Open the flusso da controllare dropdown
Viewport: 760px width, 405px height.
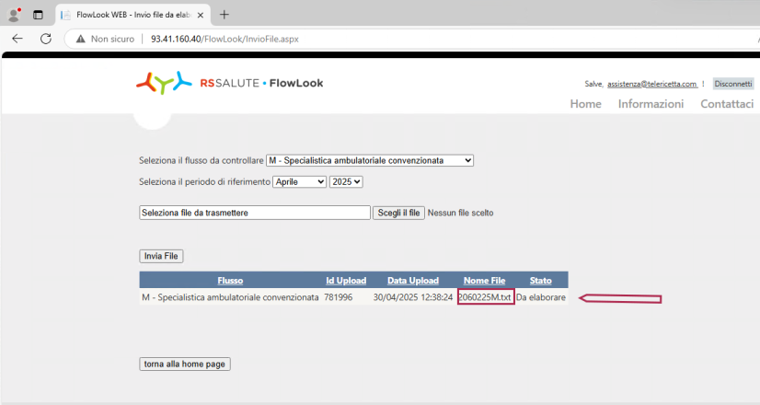(x=369, y=160)
